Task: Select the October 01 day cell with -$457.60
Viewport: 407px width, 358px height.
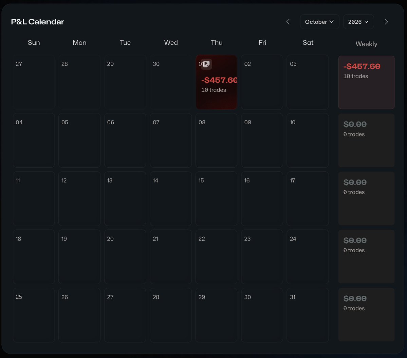Action: pyautogui.click(x=216, y=82)
